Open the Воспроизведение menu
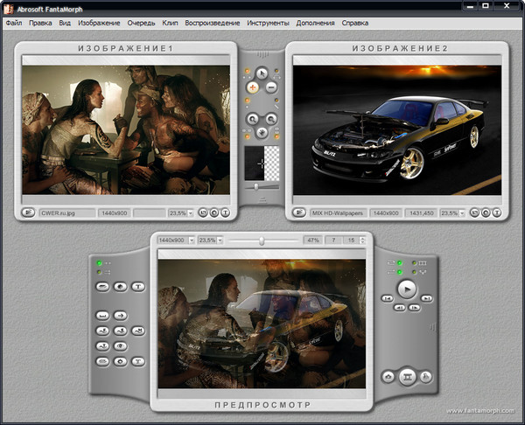Image resolution: width=525 pixels, height=425 pixels. tap(212, 22)
